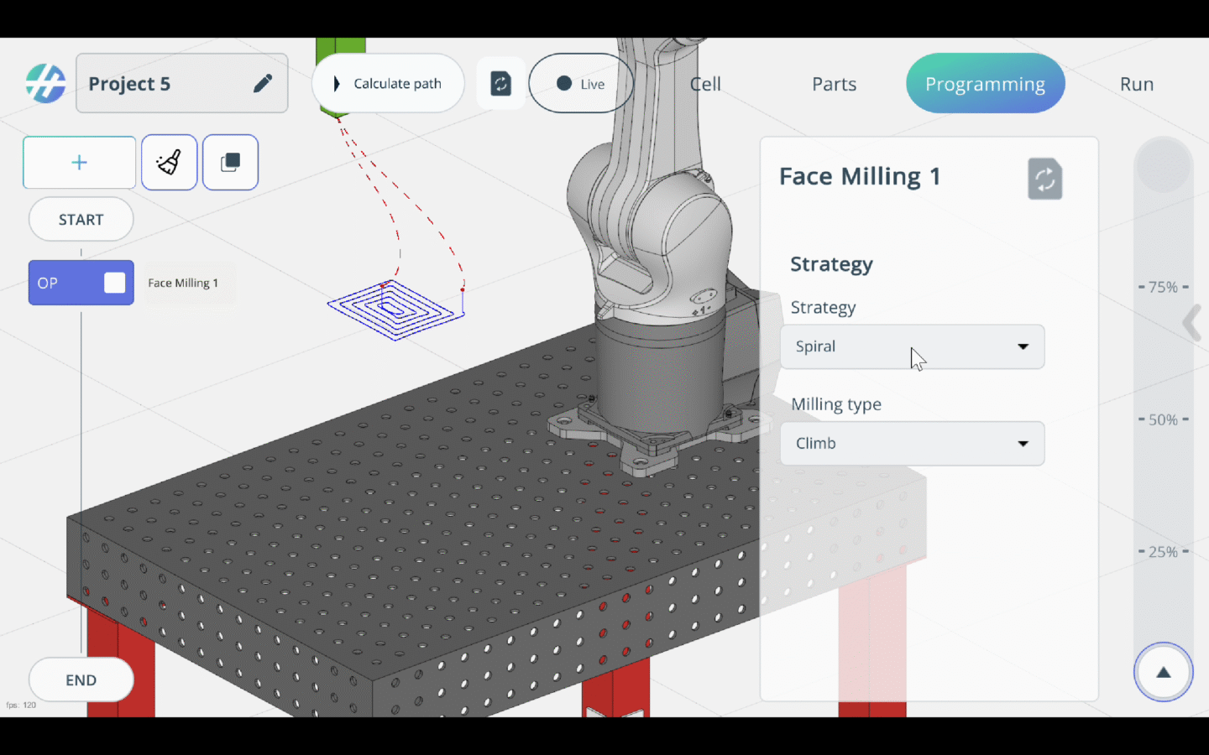1209x755 pixels.
Task: Click the app logo in the top-left corner
Action: [45, 83]
